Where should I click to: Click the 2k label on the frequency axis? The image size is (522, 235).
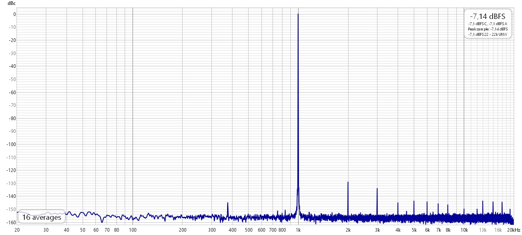[x=348, y=230]
